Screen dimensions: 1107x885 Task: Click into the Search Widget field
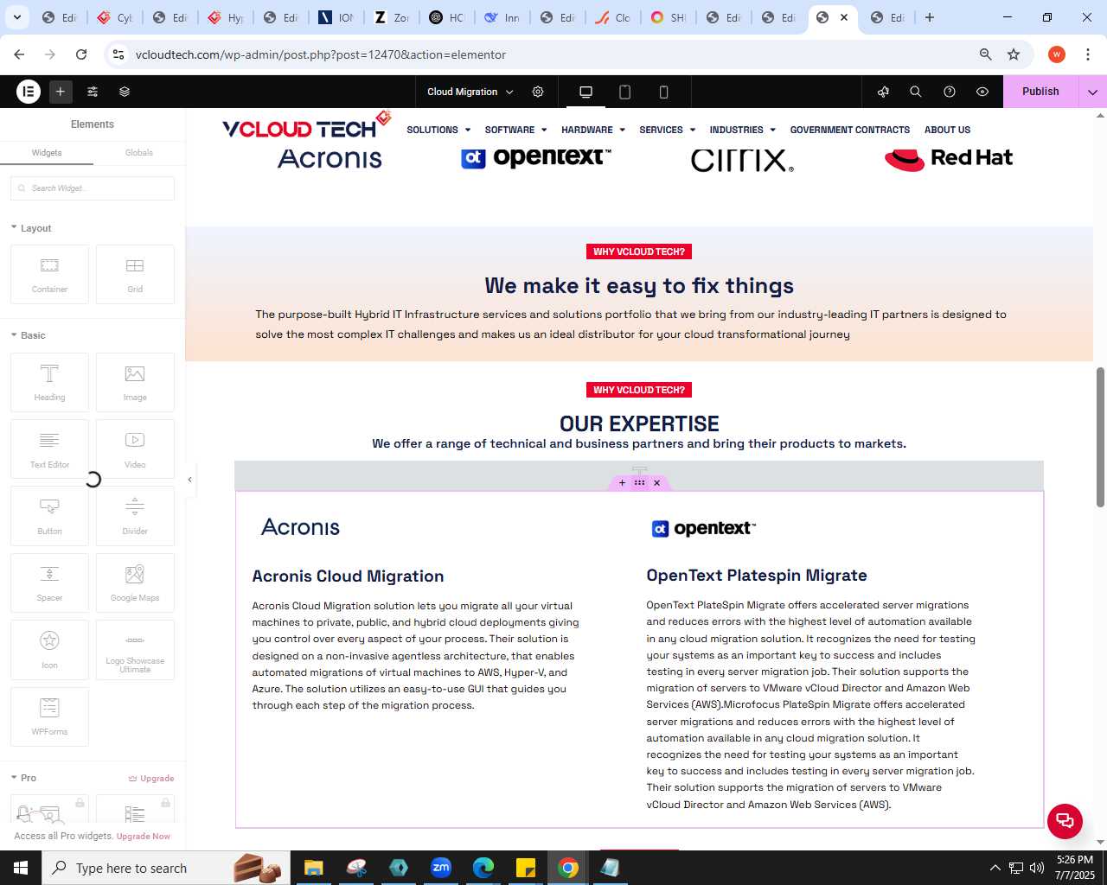tap(93, 188)
